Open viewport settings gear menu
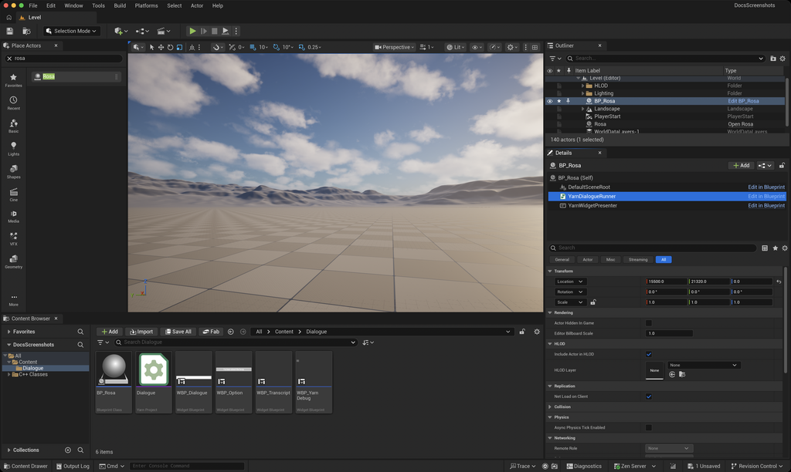Viewport: 791px width, 472px height. 512,47
